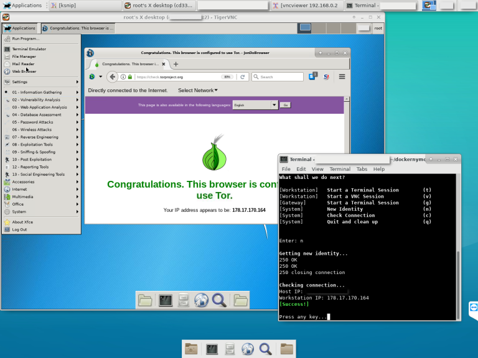Click the Go button beside language selector

pyautogui.click(x=286, y=105)
